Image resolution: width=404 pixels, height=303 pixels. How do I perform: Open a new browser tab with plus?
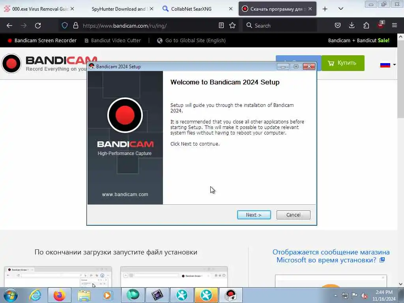point(325,9)
